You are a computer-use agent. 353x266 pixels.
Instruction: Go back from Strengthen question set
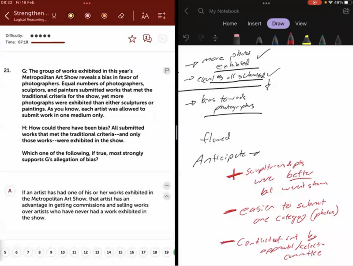(x=7, y=16)
